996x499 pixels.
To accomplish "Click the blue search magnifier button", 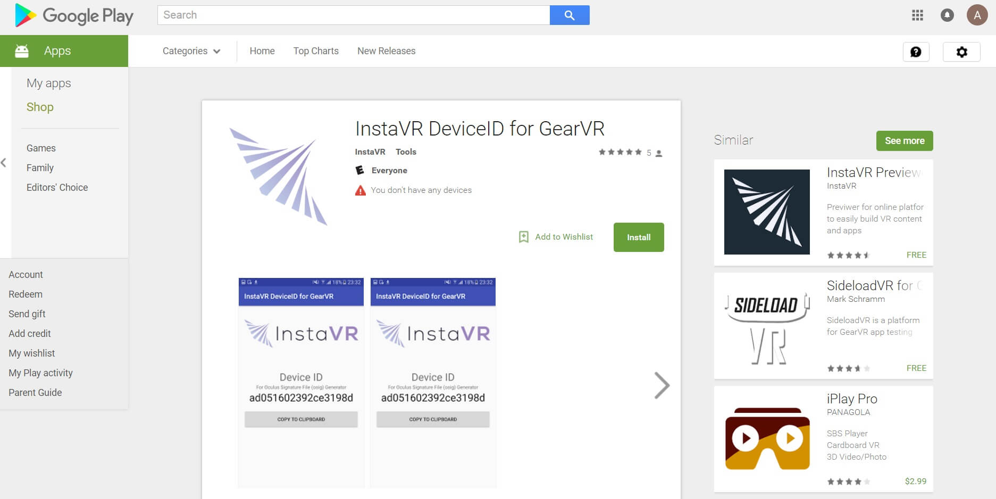I will 570,15.
